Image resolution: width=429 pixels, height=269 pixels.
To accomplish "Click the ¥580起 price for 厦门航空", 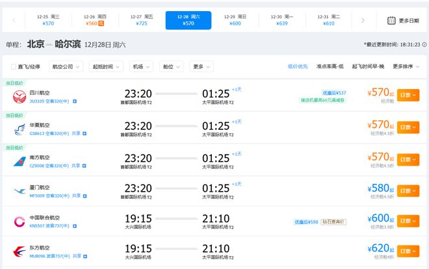I will point(380,188).
